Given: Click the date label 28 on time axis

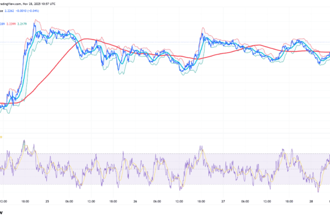Looking at the screenshot, I should click(311, 201).
